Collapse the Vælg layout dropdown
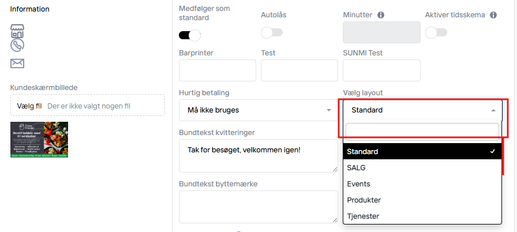Viewport: 517px width, 232px height. pos(422,110)
